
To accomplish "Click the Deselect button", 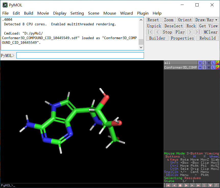I will coord(174,26).
